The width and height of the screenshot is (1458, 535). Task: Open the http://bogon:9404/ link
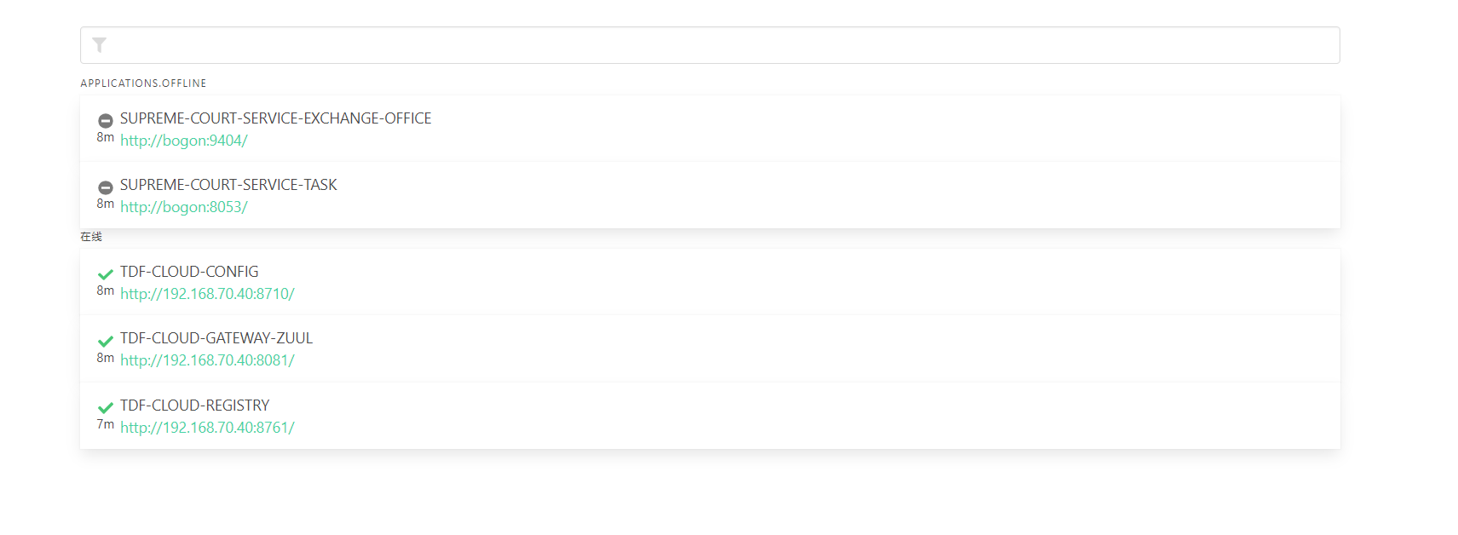[x=184, y=141]
